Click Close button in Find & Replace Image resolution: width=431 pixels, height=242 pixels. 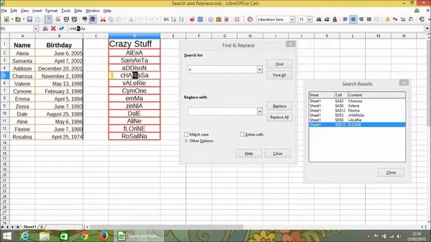(277, 154)
